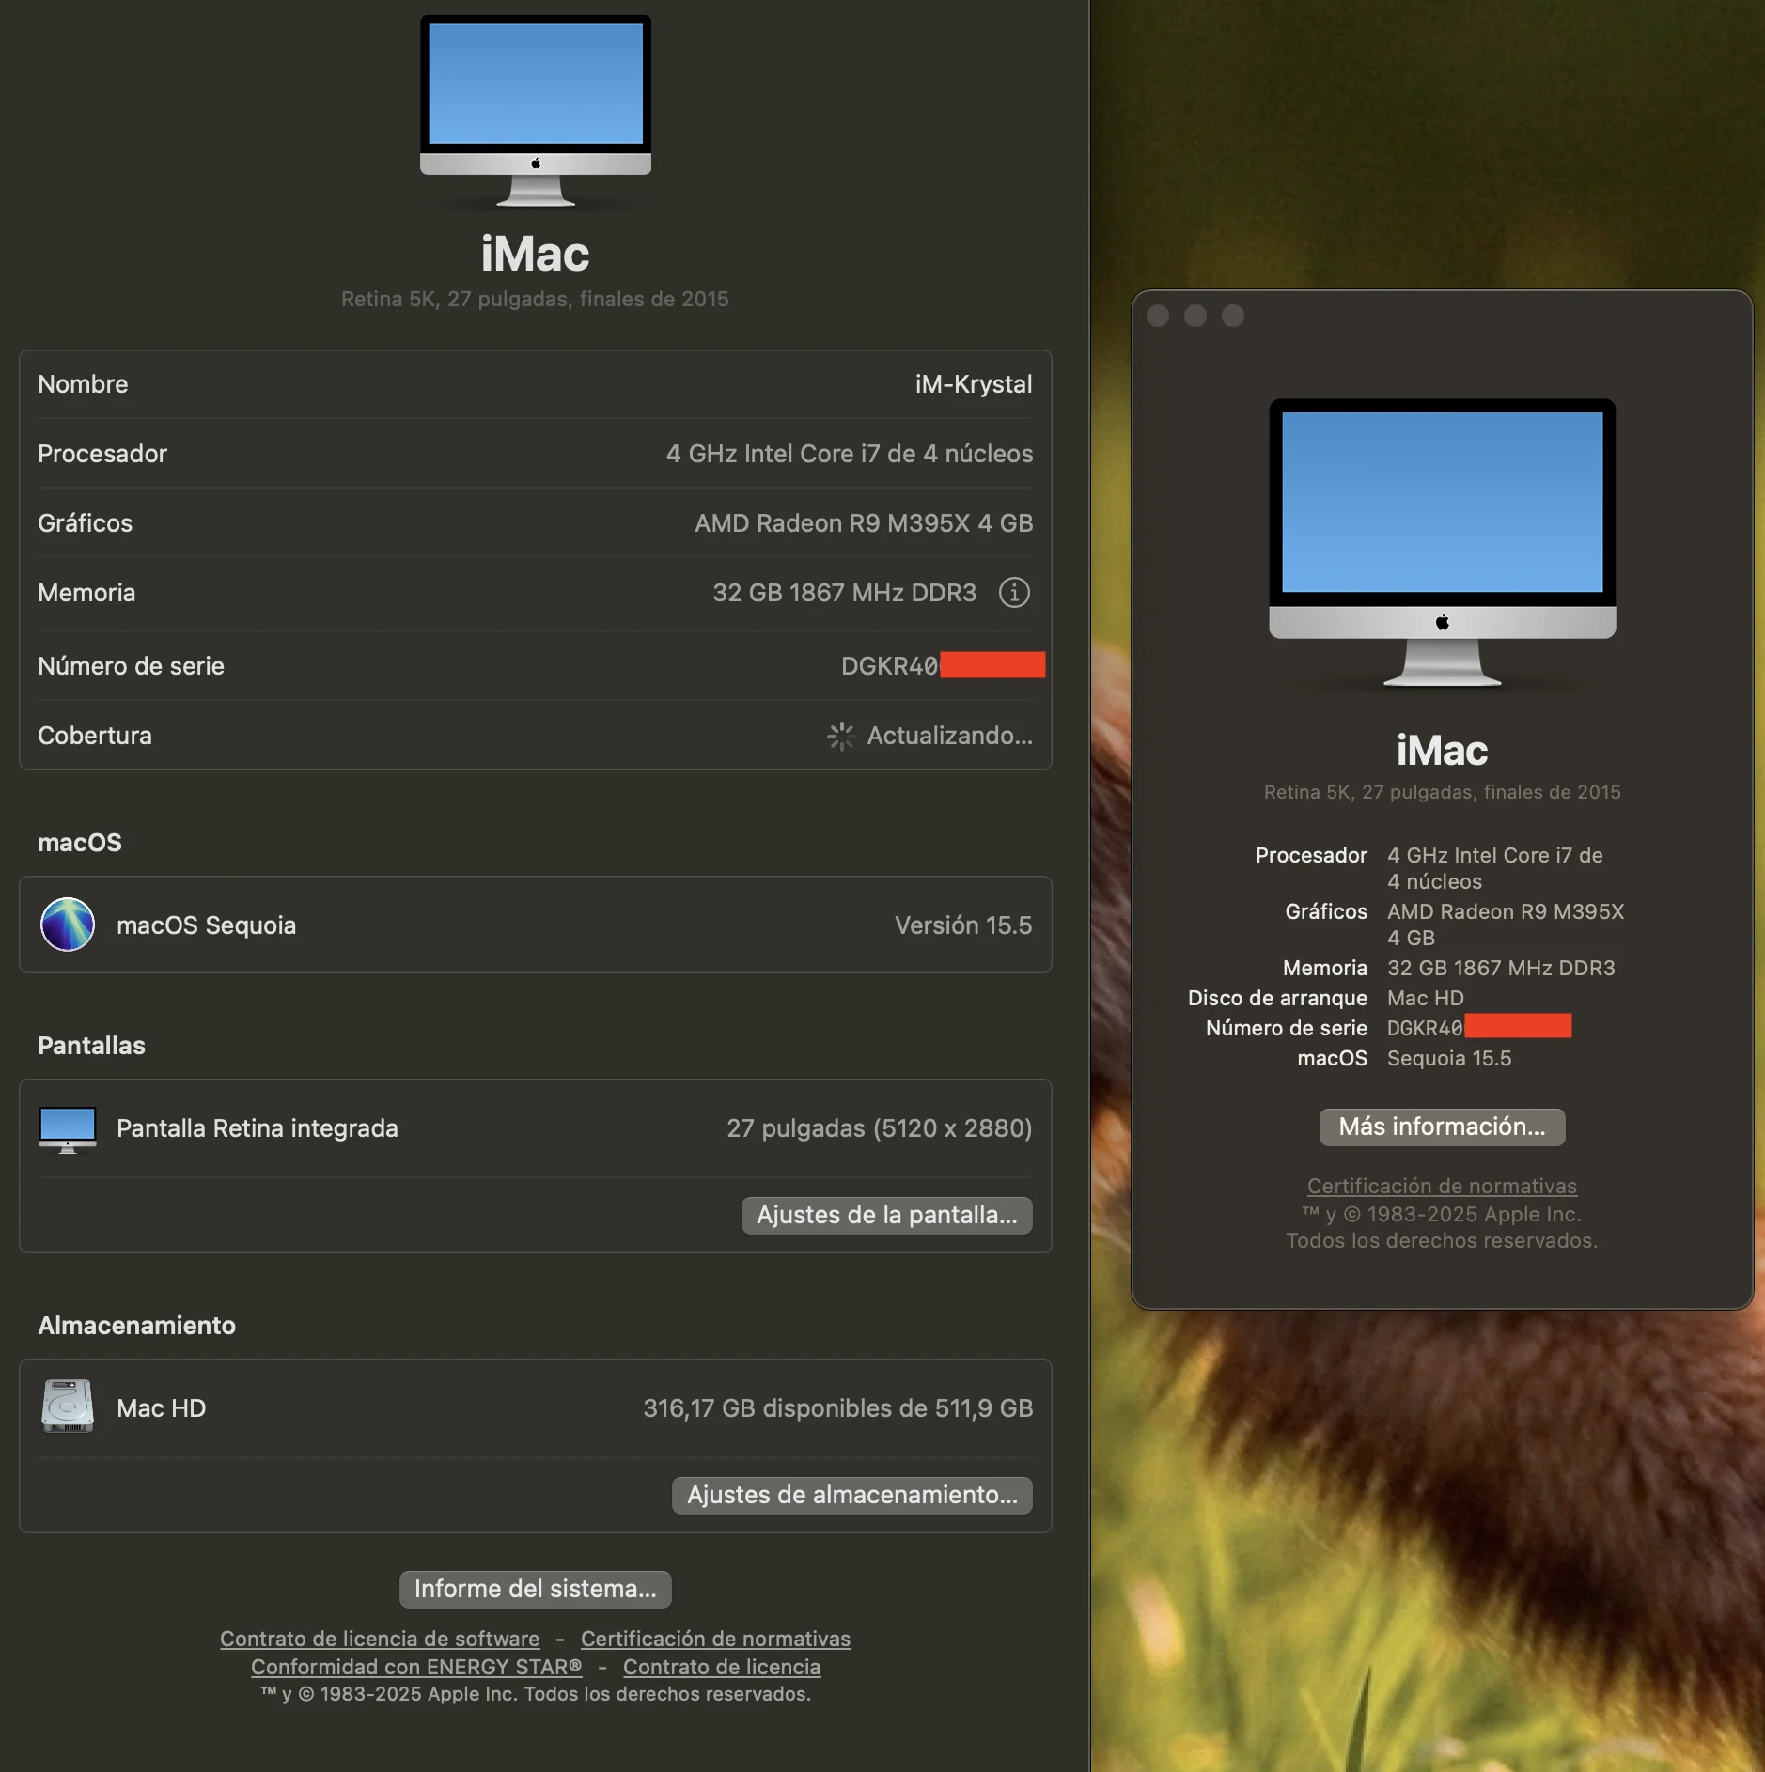This screenshot has height=1772, width=1765.
Task: Click Más información in About window
Action: pos(1443,1127)
